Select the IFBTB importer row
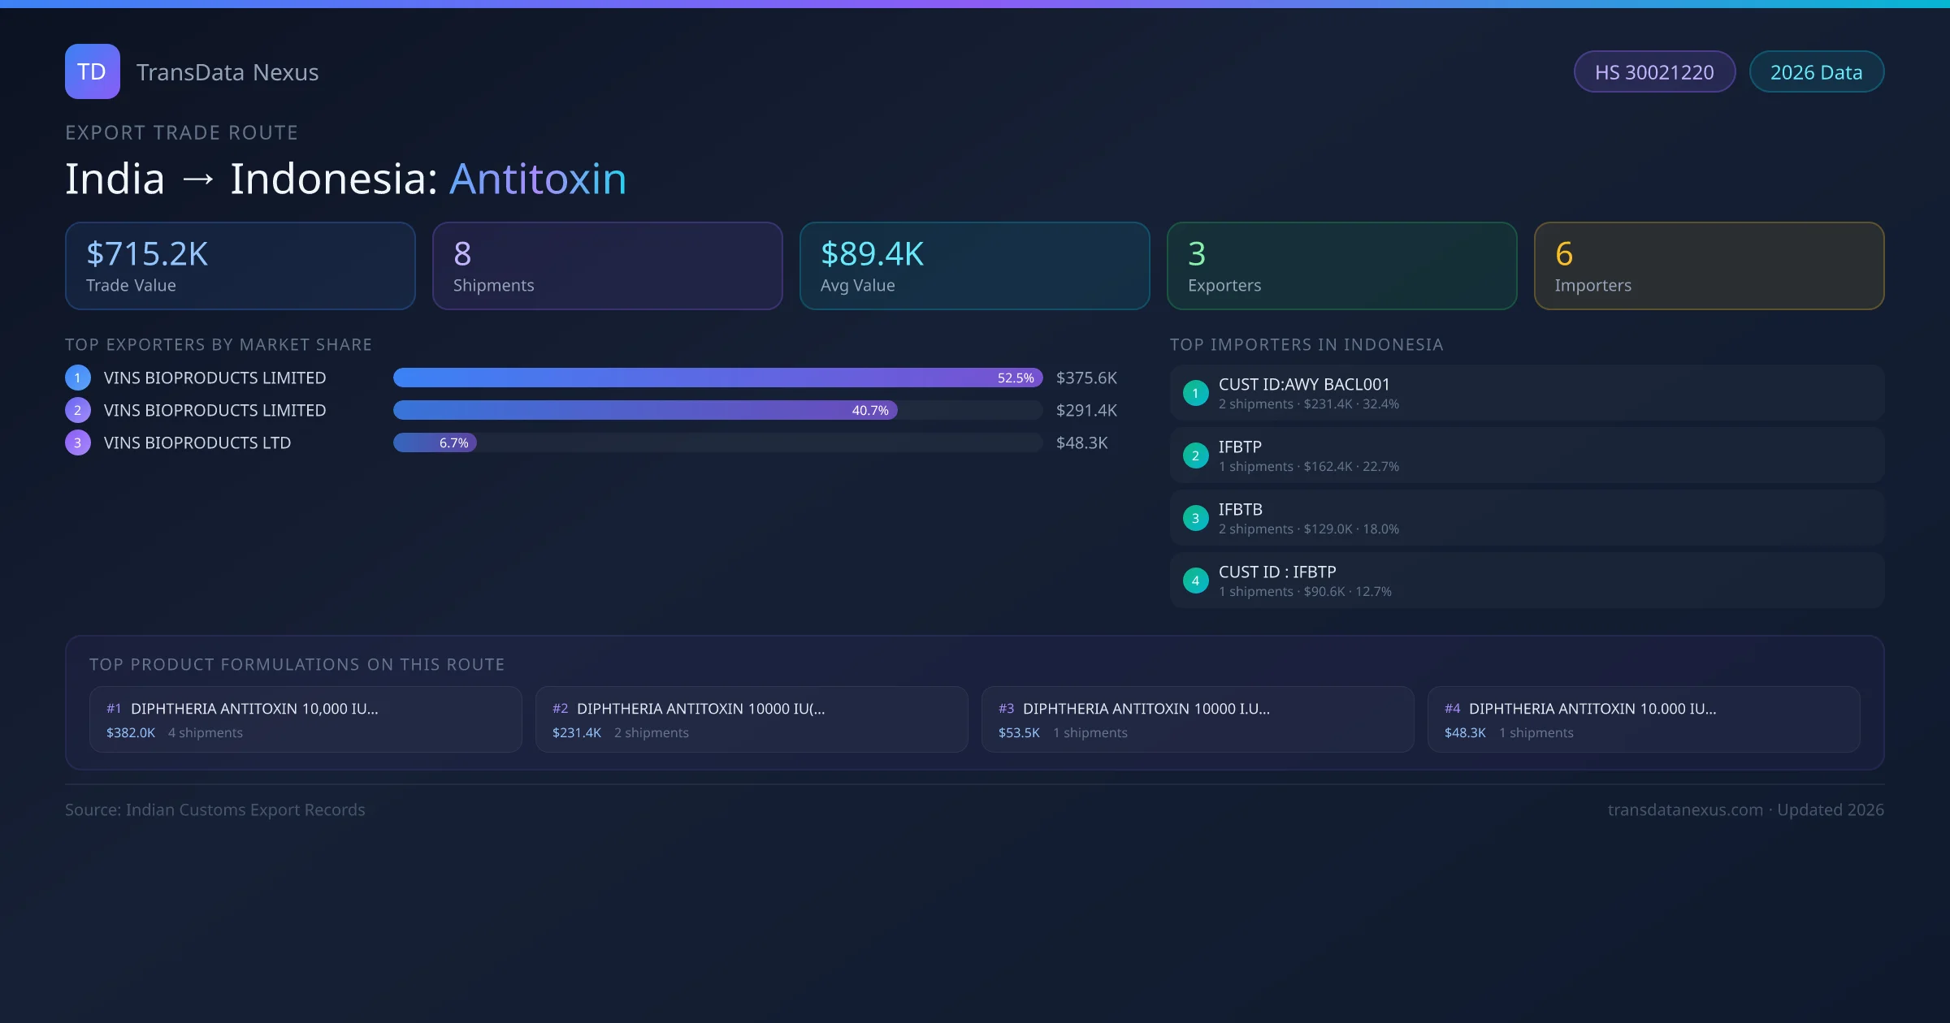 1527,518
